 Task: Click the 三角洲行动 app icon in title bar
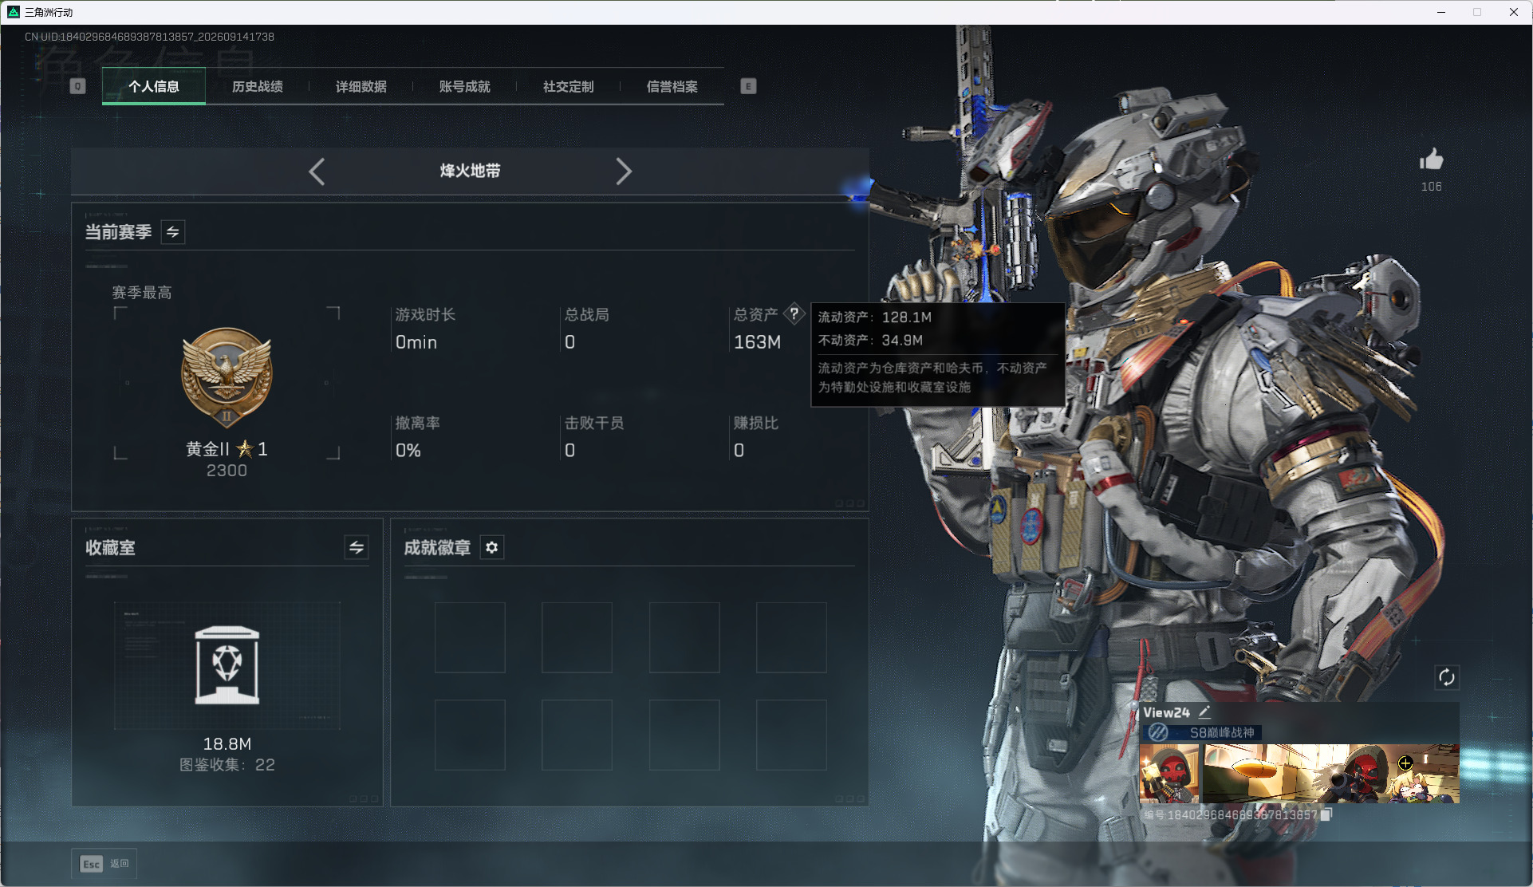click(x=14, y=12)
